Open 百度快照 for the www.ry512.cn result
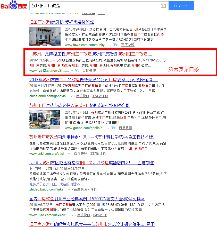 coord(89,70)
